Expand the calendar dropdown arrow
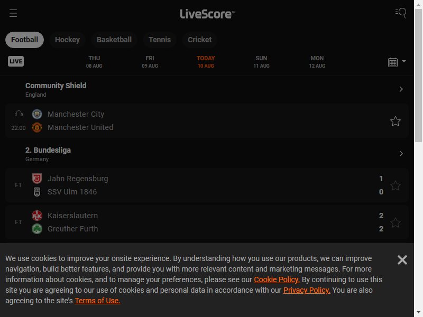The height and width of the screenshot is (317, 423). 404,61
